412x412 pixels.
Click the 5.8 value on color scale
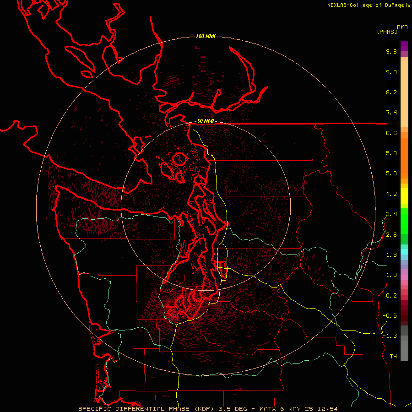(x=391, y=153)
